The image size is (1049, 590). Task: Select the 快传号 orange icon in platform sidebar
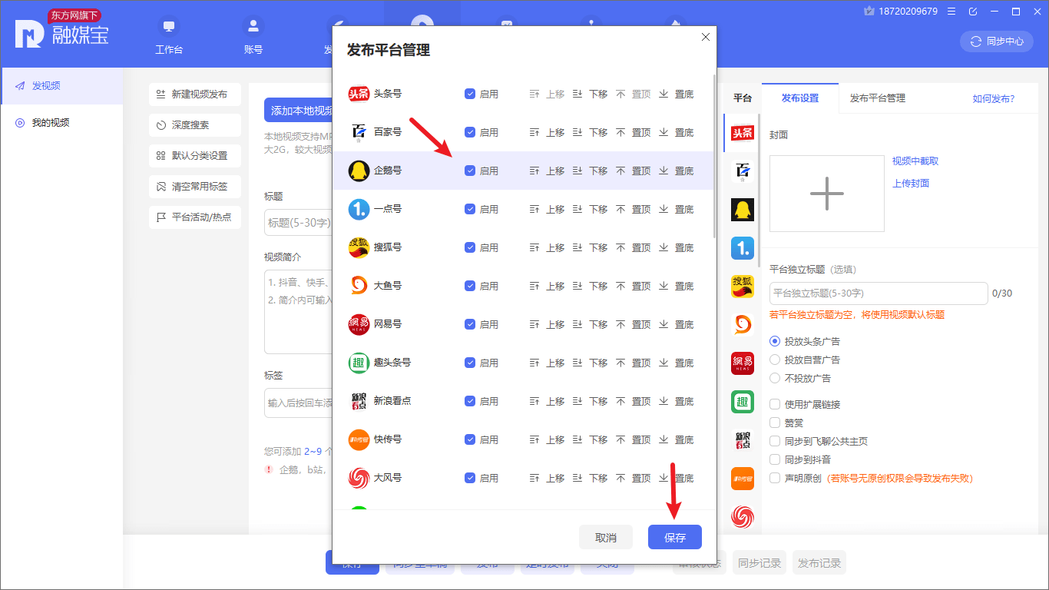pyautogui.click(x=743, y=479)
